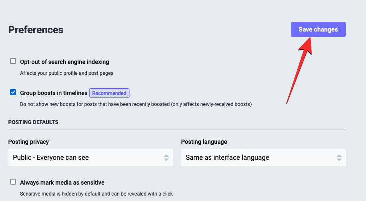Screen dimensions: 366x201
Task: Click the "Always mark media as sensitive" label
Action: pyautogui.click(x=62, y=182)
